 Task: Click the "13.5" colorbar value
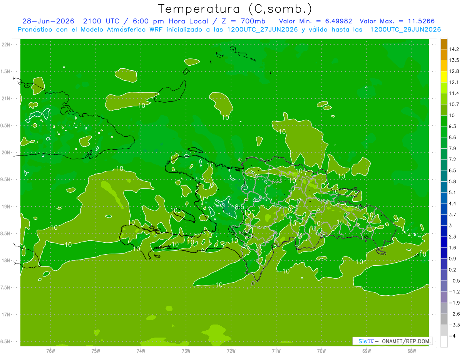pos(454,60)
